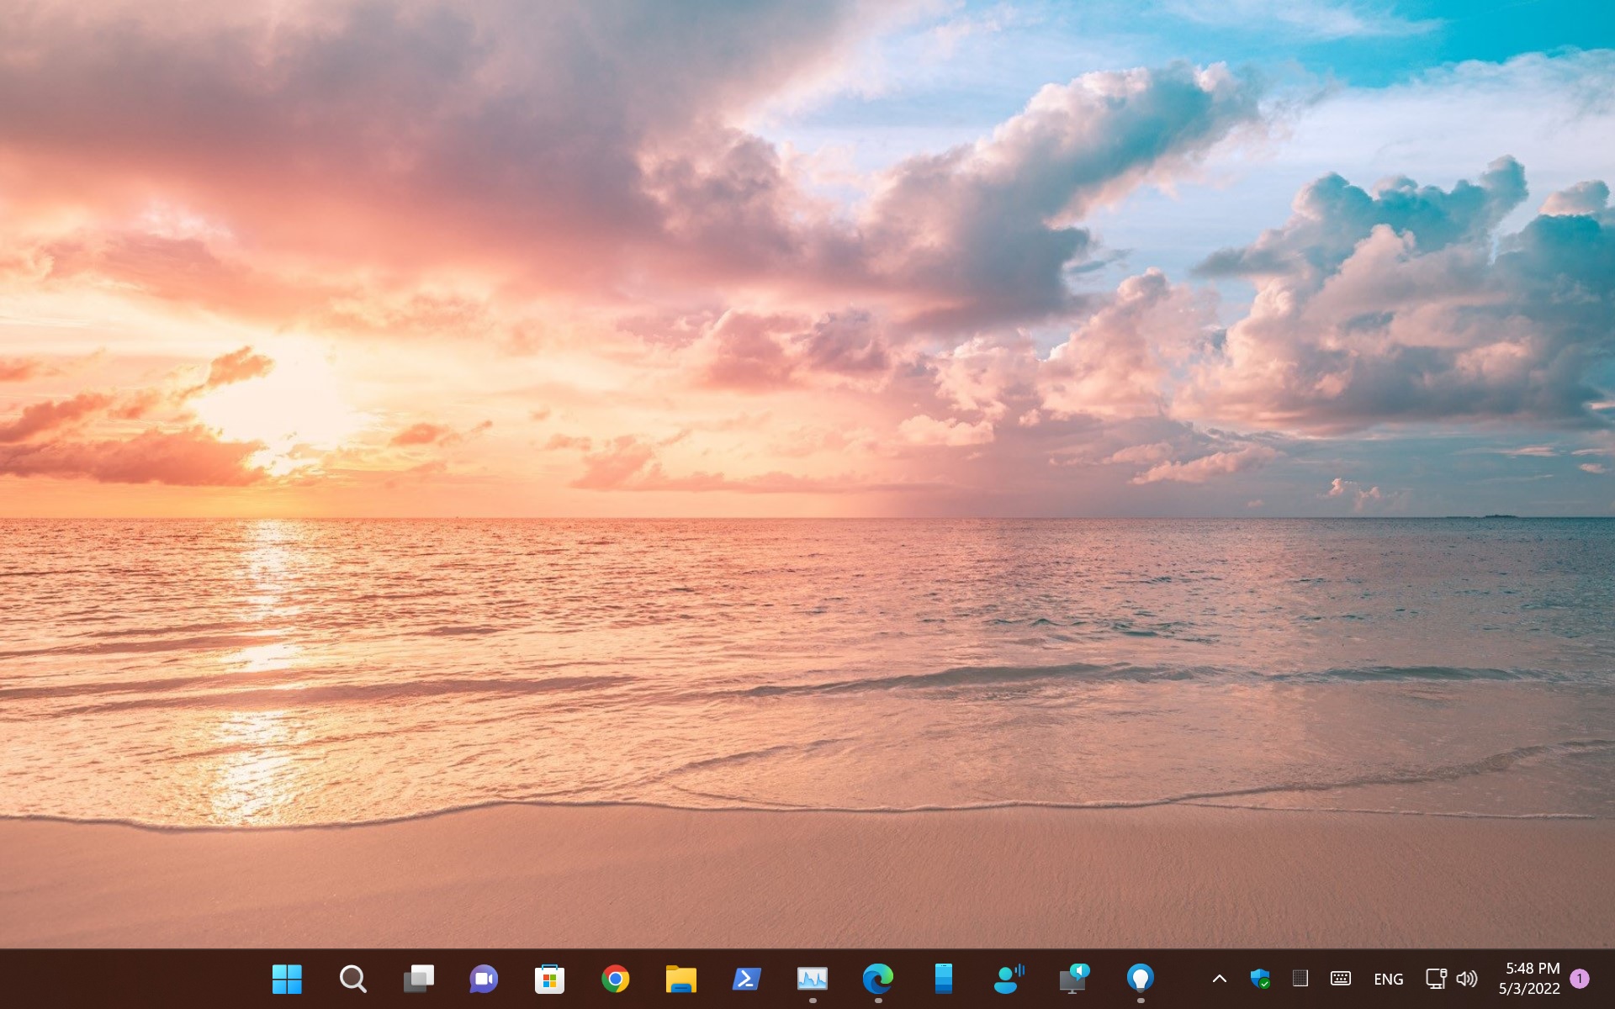Launch Google Chrome
This screenshot has width=1615, height=1009.
coord(614,979)
